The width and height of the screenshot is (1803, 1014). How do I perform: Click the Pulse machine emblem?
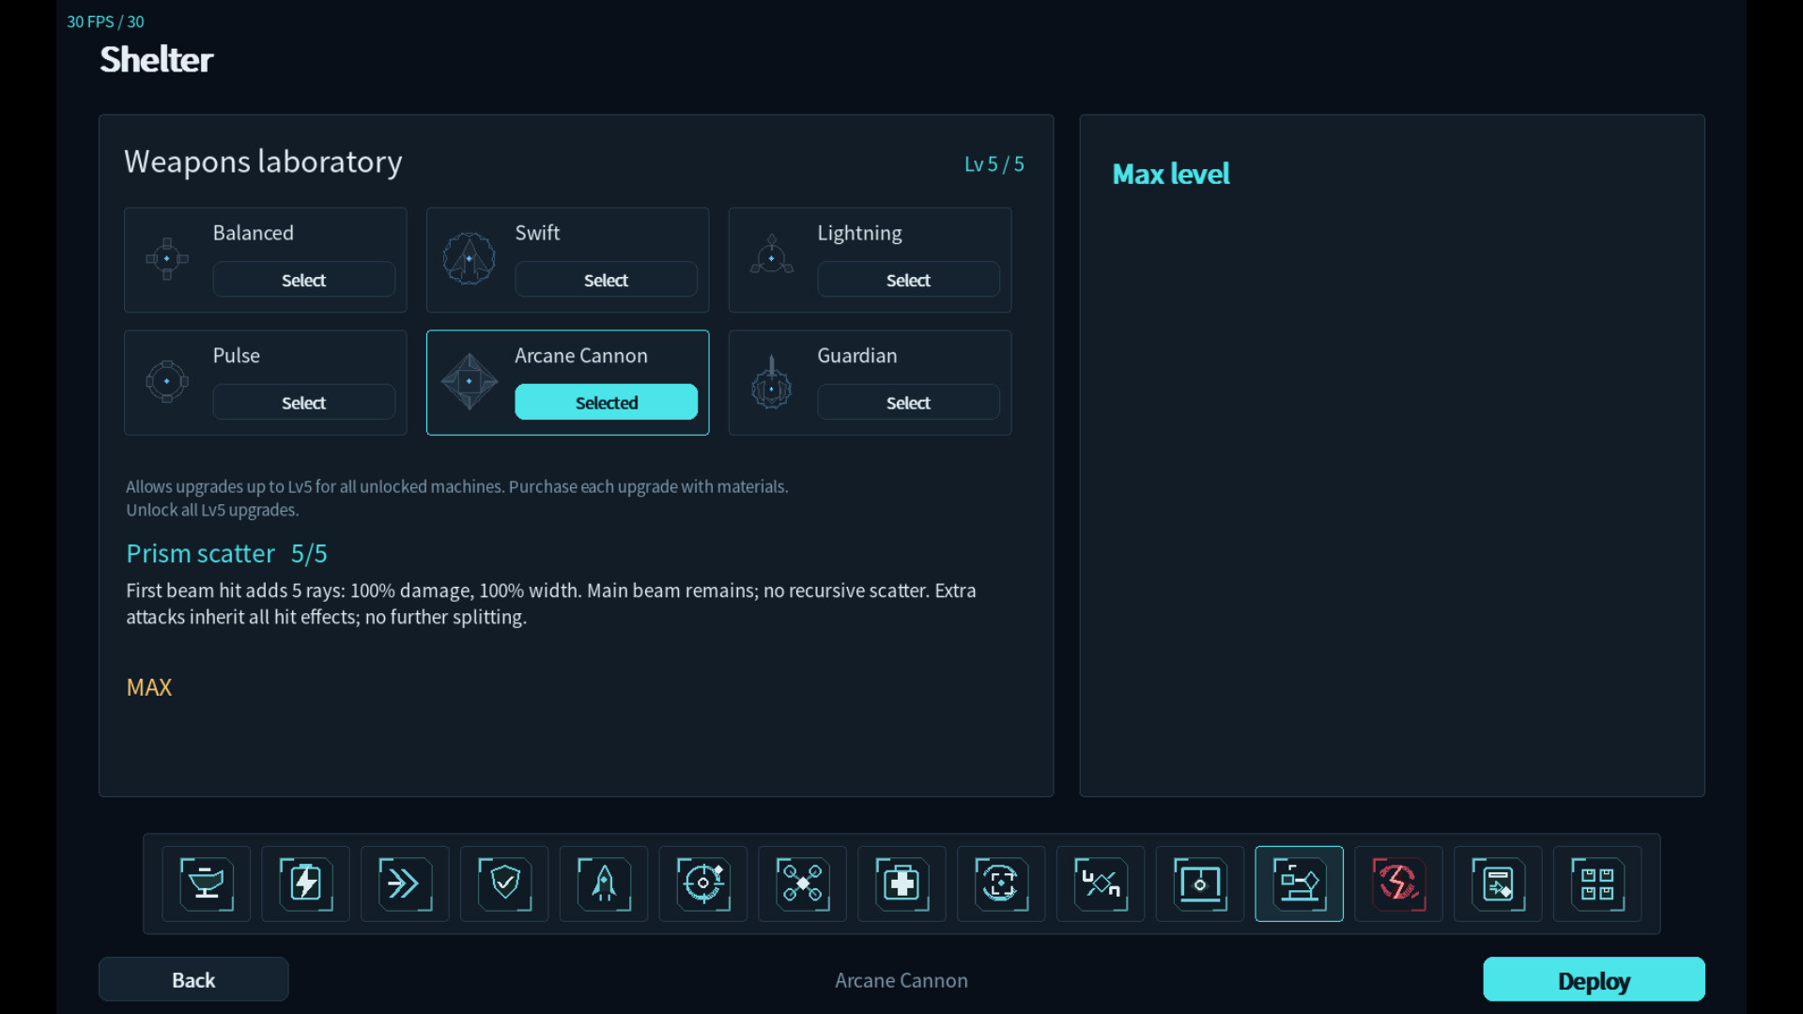coord(167,381)
